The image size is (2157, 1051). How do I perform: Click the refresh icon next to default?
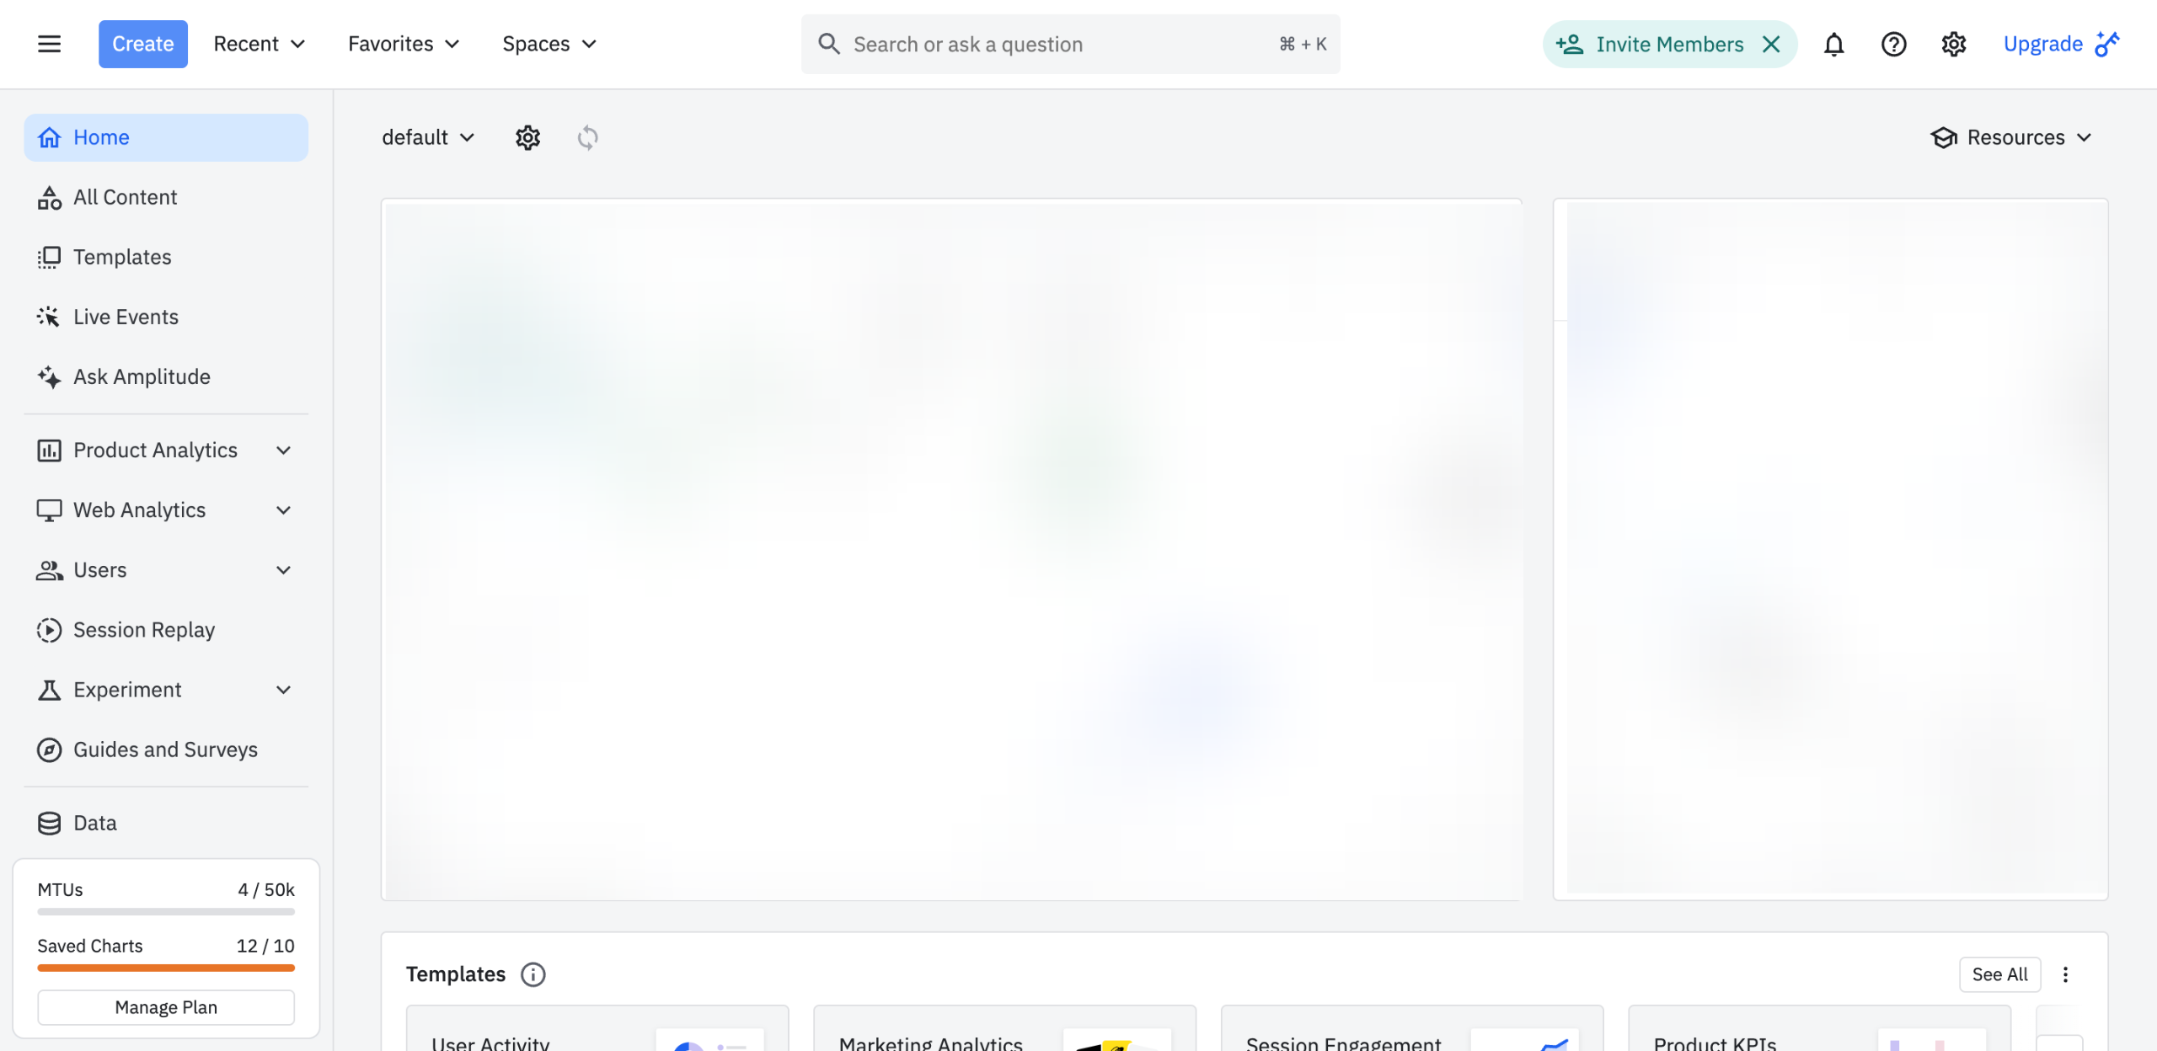tap(587, 137)
